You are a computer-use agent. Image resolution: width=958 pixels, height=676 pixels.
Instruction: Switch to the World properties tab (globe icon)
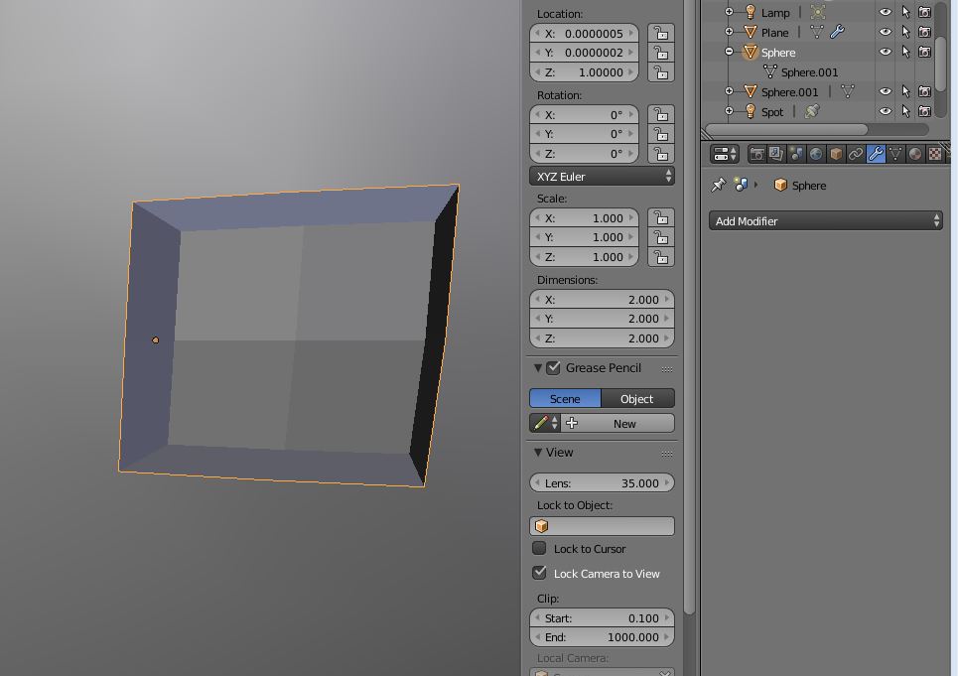[x=816, y=154]
